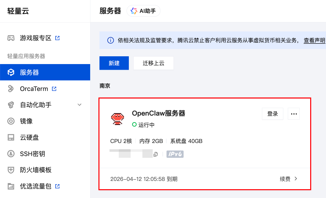Copy the server IP using the copy icon

(x=155, y=154)
